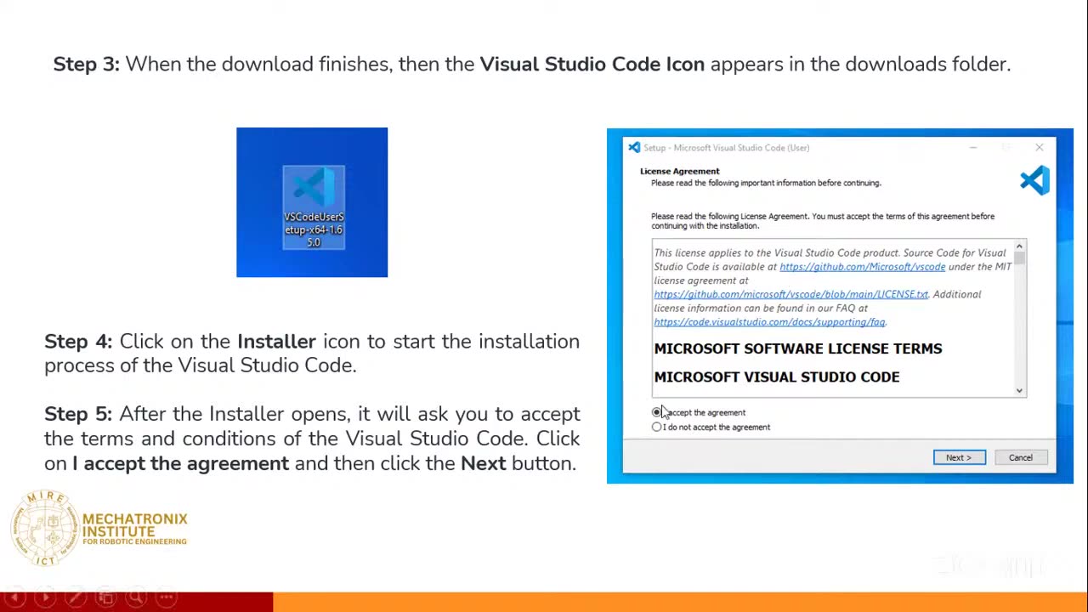
Task: Open the slideshow more options ellipsis
Action: tap(167, 598)
